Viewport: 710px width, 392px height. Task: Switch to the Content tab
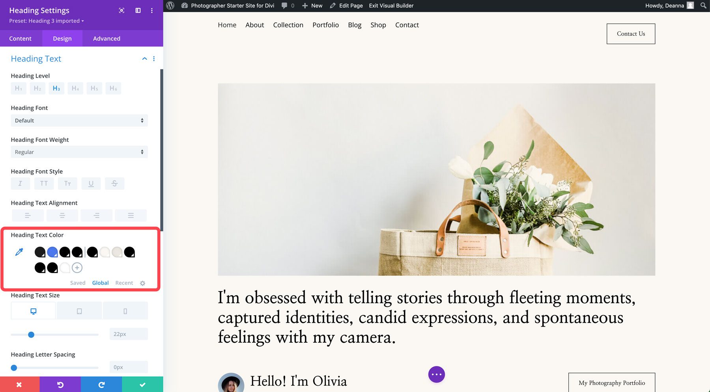20,38
